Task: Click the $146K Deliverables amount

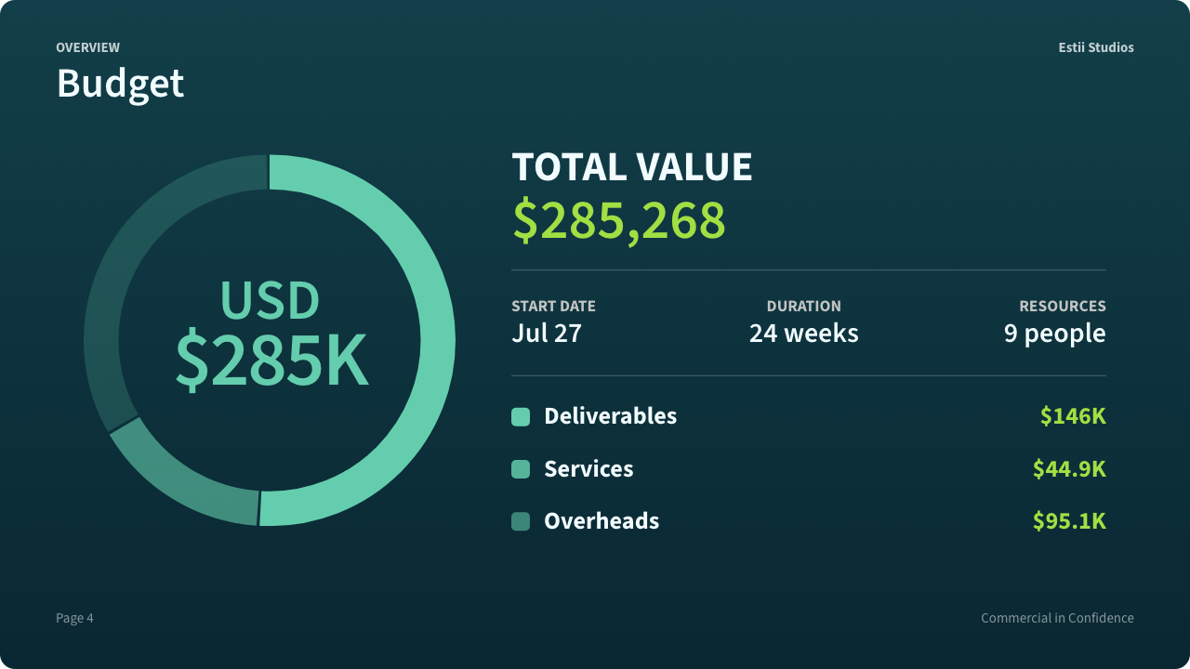Action: point(1073,416)
